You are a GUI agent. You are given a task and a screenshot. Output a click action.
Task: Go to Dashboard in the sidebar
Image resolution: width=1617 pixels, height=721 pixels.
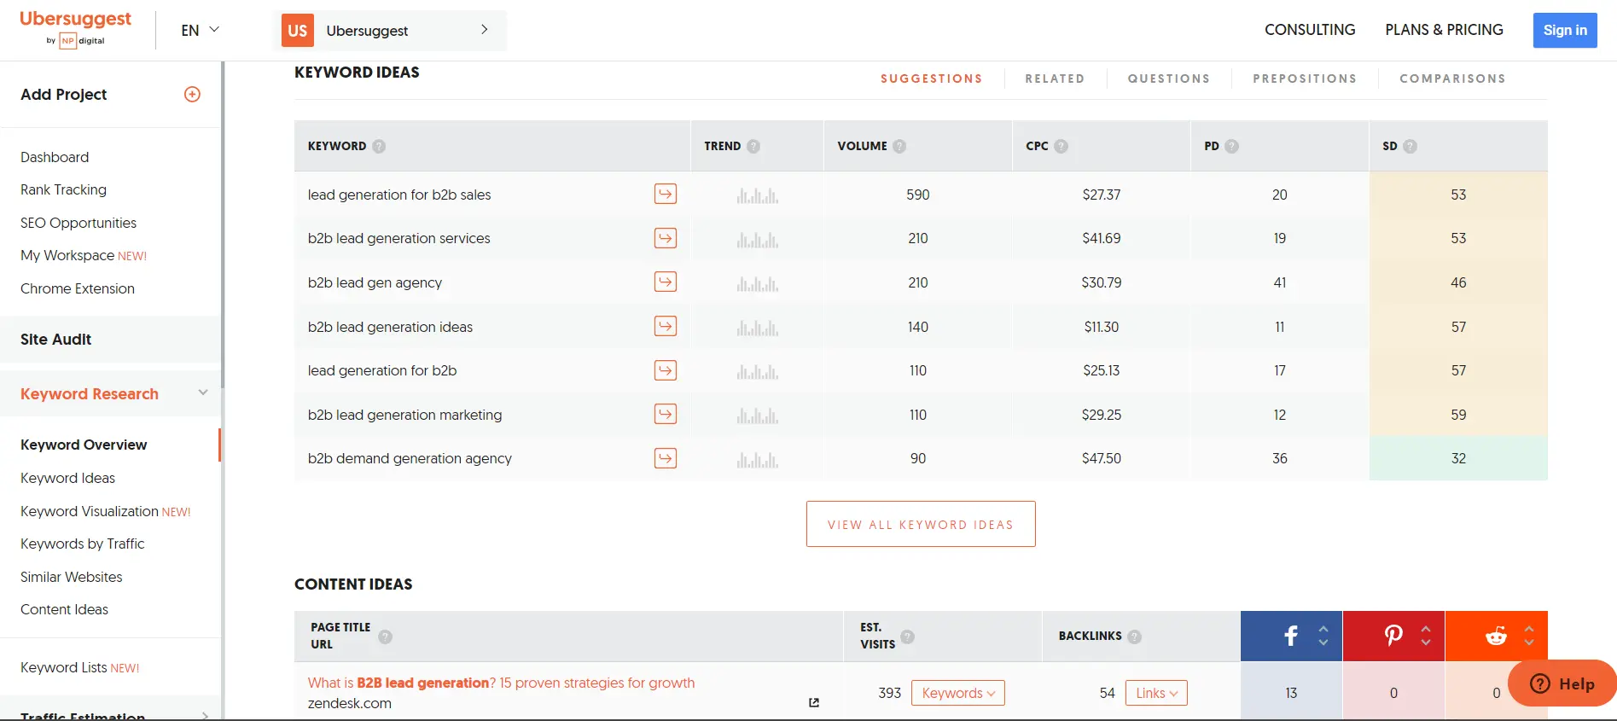pos(55,157)
